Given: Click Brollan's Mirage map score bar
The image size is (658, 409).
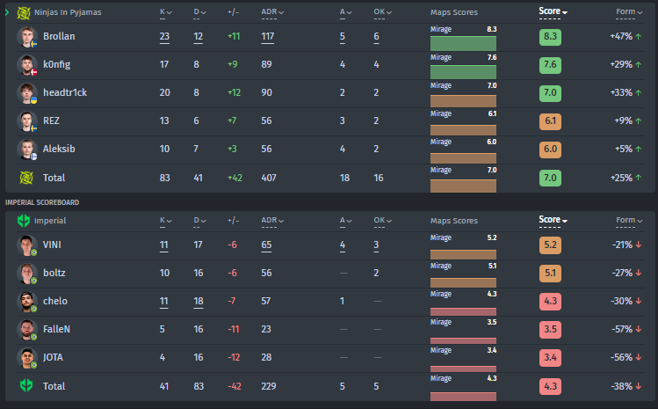Looking at the screenshot, I should click(463, 41).
